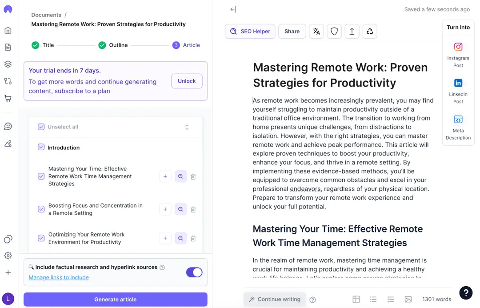Click the plus icon in the sidebar
This screenshot has height=308, width=480.
(8, 272)
